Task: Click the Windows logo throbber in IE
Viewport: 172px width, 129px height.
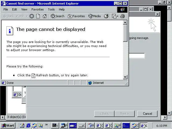Action: point(123,10)
